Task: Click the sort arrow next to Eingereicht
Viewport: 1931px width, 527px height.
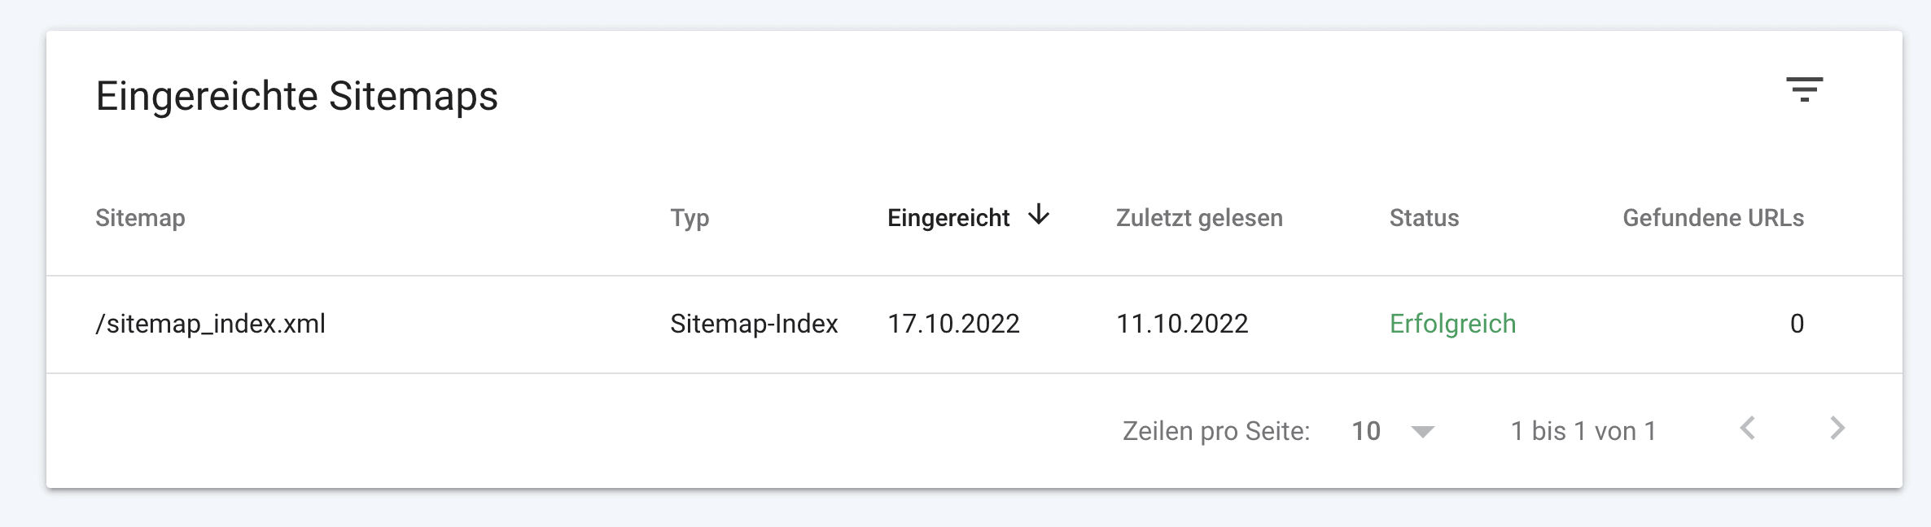Action: (1039, 216)
